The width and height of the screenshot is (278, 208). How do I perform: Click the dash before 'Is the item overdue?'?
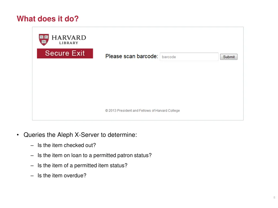(32, 176)
